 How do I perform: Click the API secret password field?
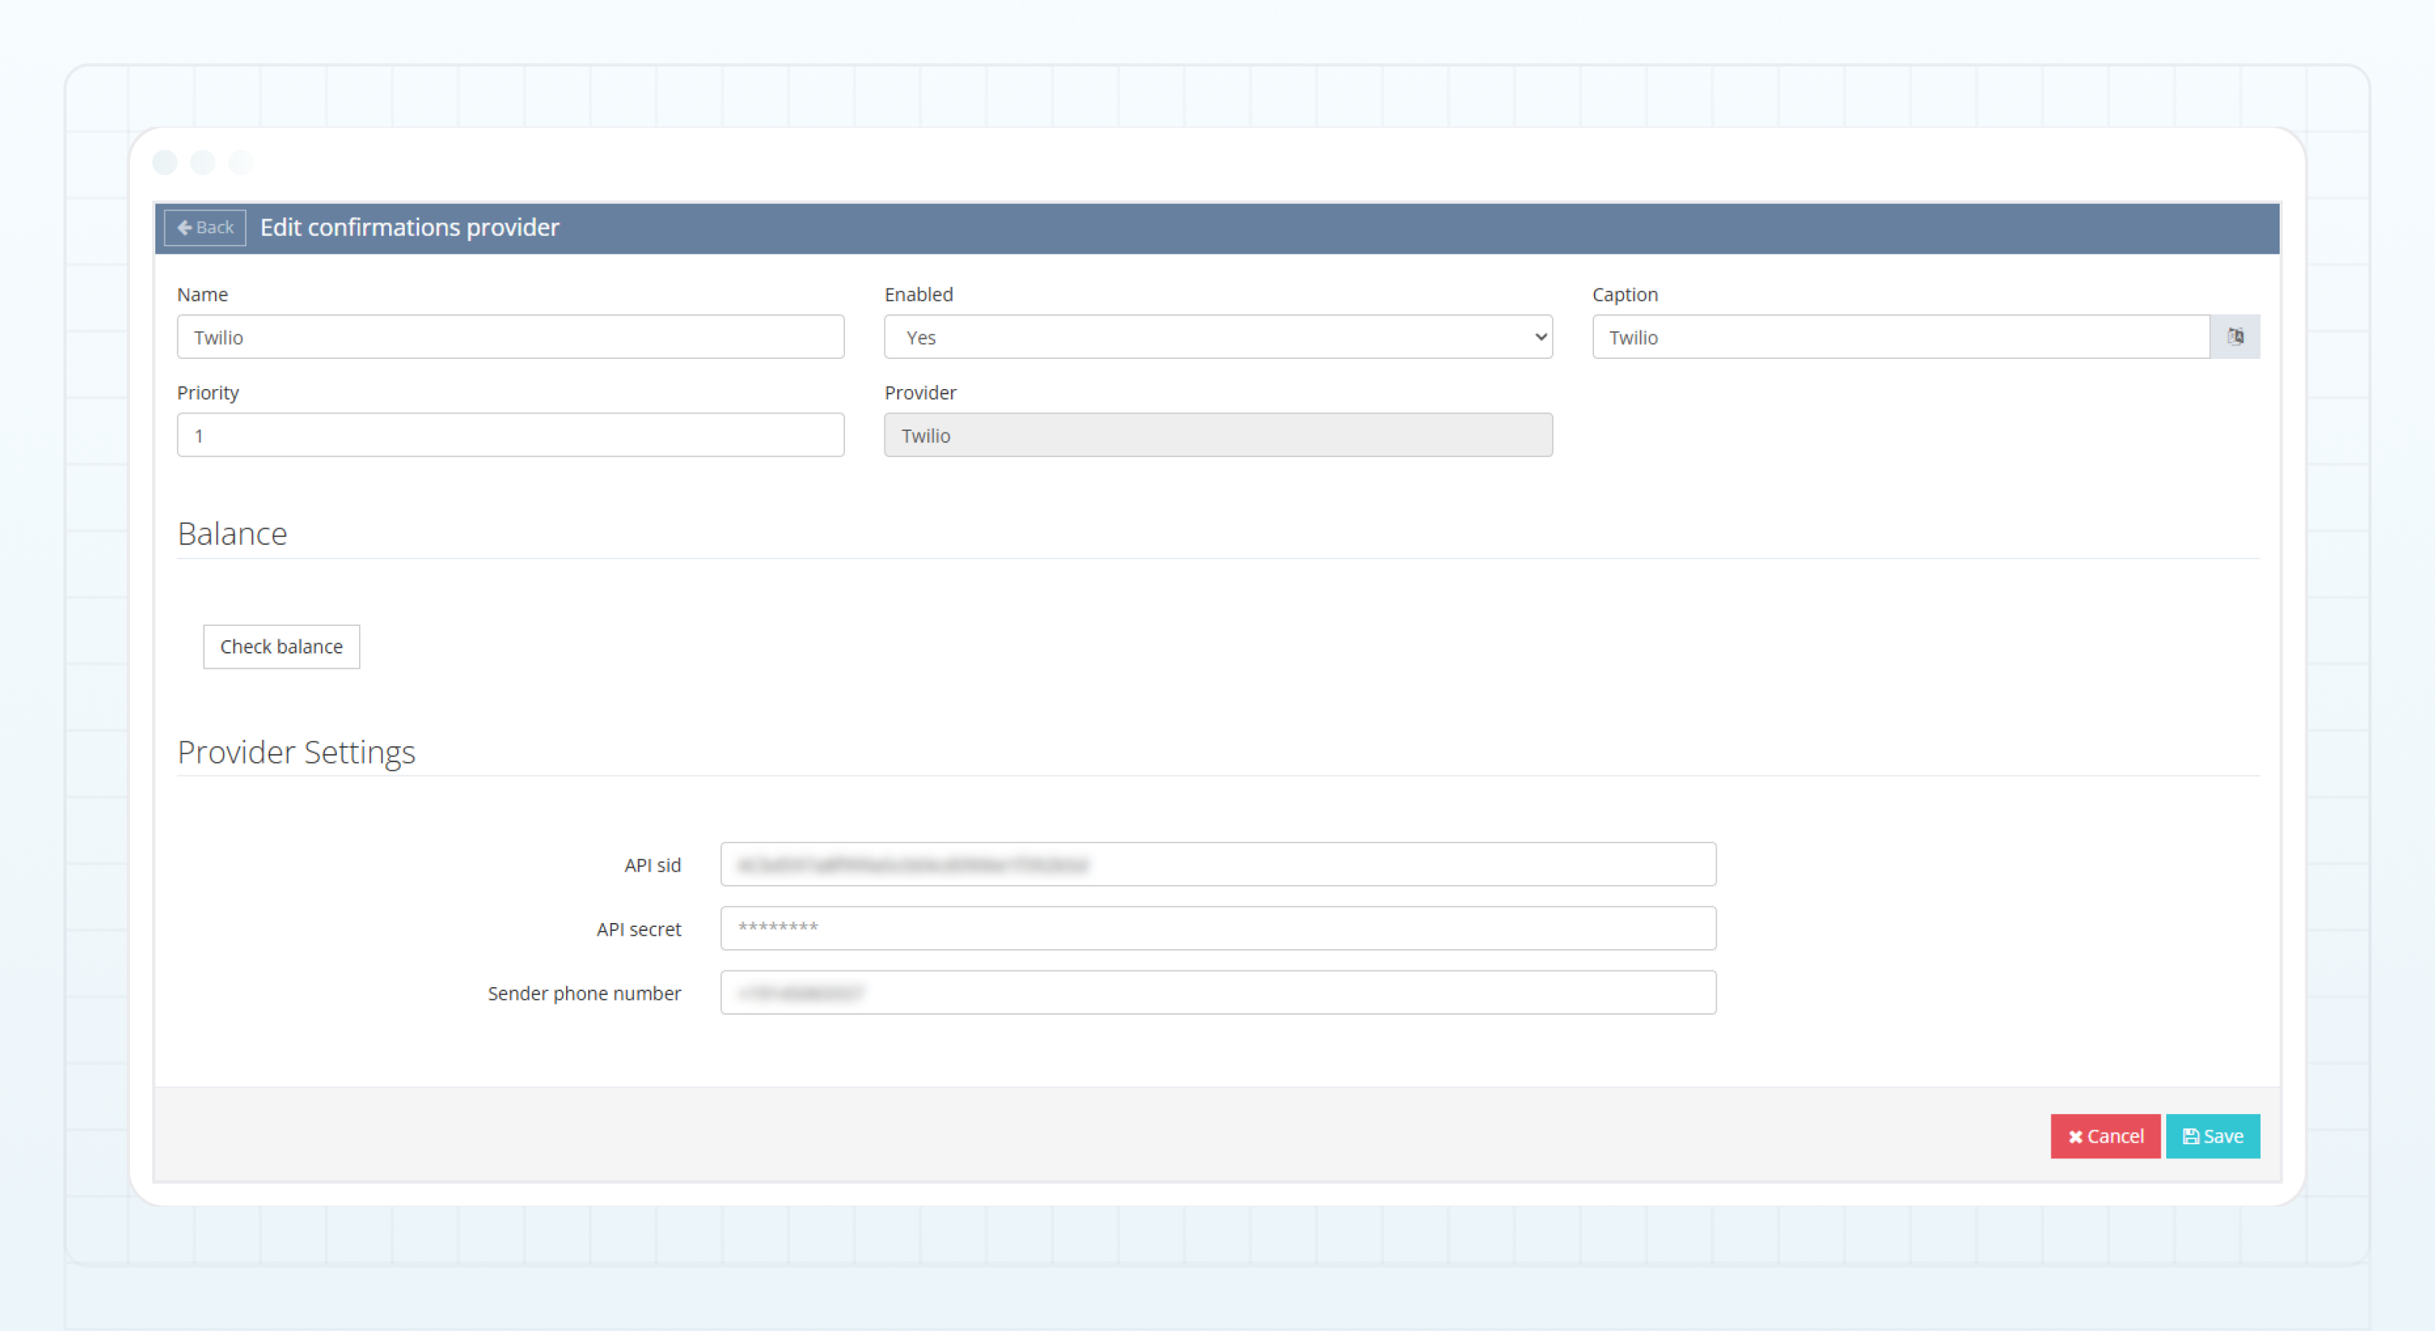[1217, 928]
